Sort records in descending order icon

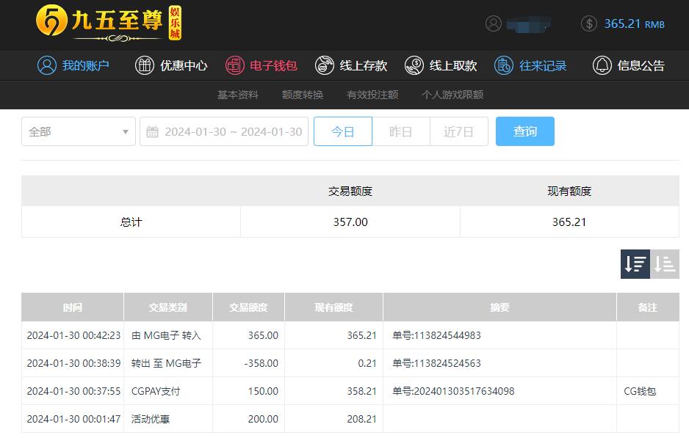point(635,264)
